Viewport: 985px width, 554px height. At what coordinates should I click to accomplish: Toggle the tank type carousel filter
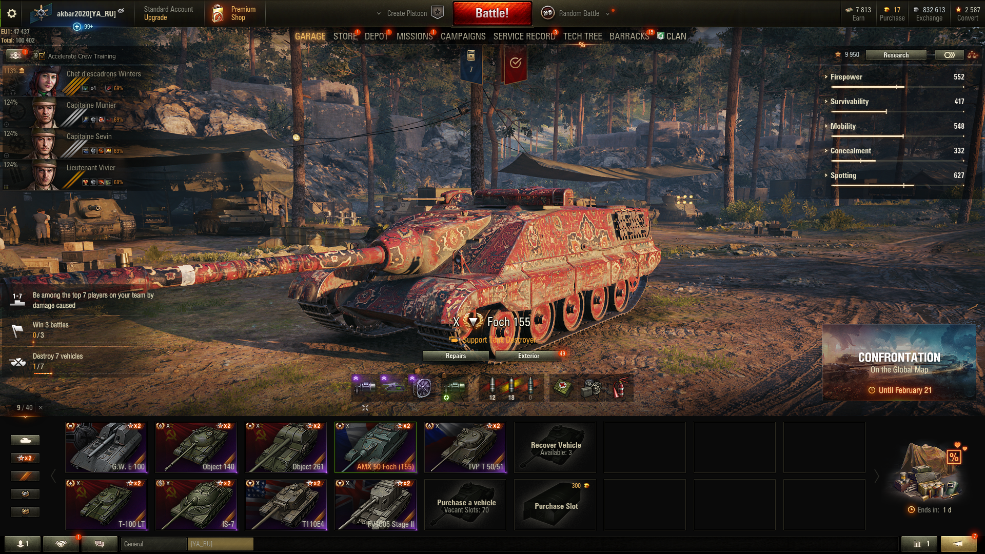(x=25, y=440)
